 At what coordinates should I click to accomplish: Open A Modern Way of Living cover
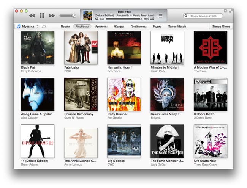(x=211, y=48)
